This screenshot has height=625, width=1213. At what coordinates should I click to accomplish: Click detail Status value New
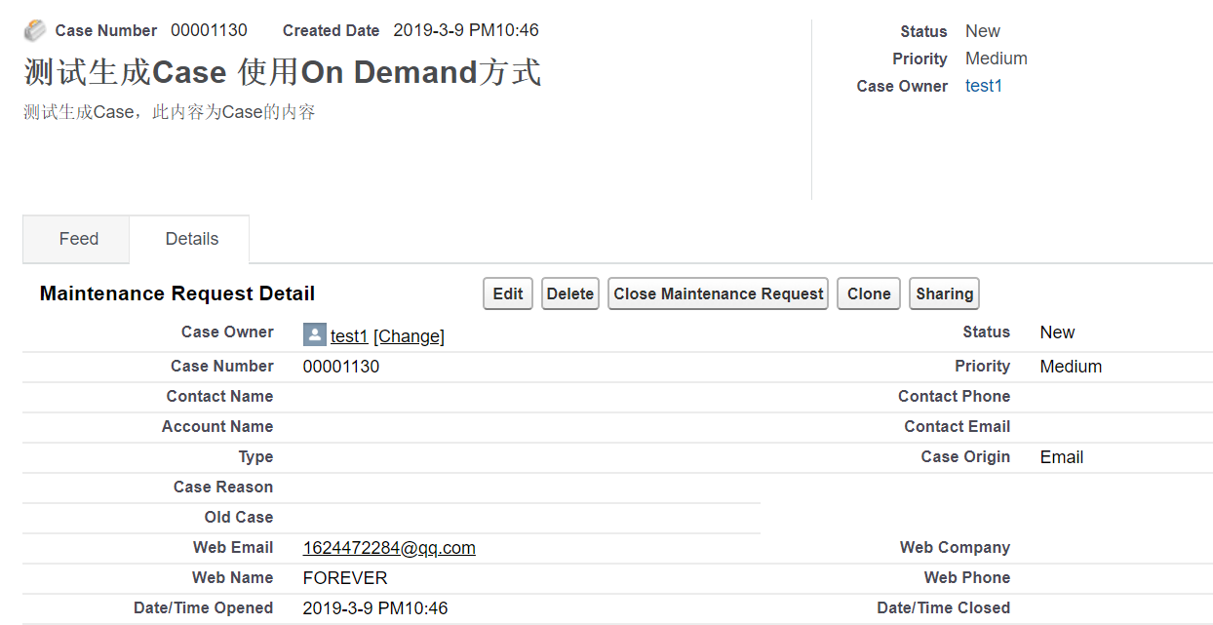click(1057, 332)
